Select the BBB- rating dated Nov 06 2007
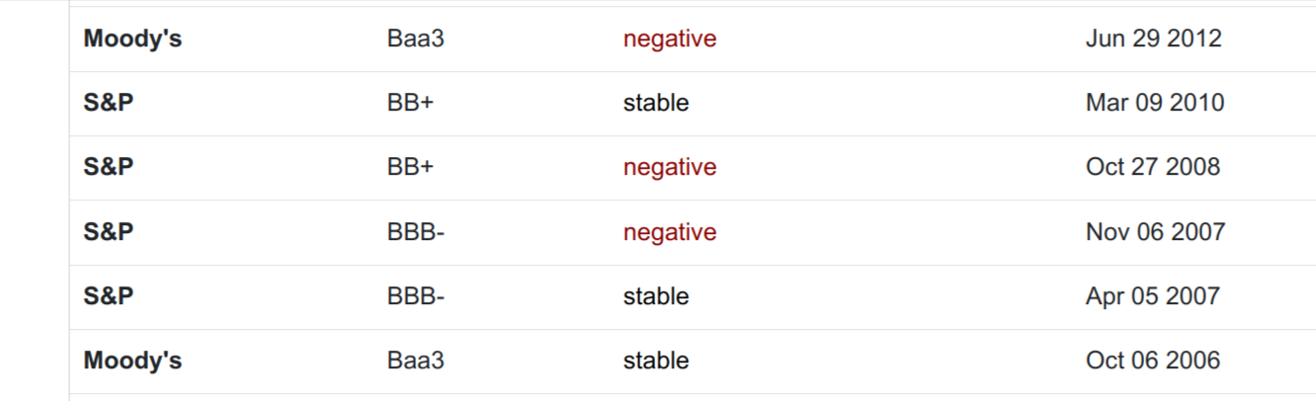This screenshot has height=401, width=1316. click(x=415, y=232)
